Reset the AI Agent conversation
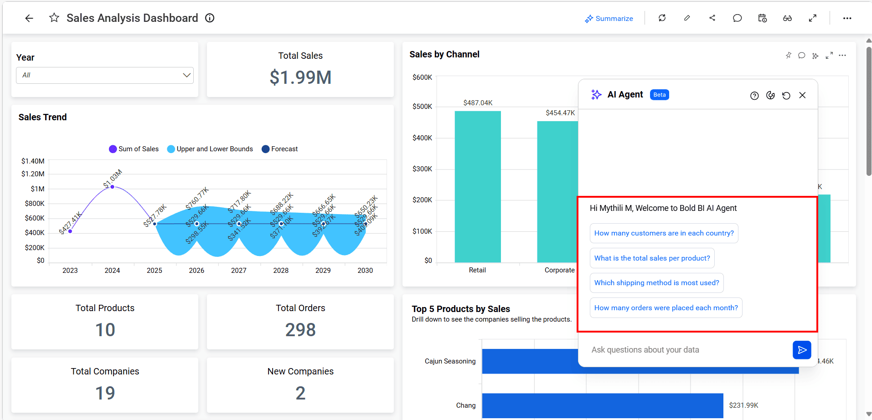This screenshot has width=872, height=420. coord(786,96)
